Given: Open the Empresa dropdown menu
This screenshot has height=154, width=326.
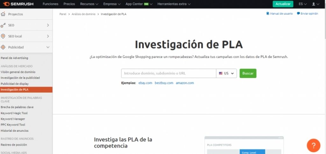Looking at the screenshot, I should (x=112, y=4).
